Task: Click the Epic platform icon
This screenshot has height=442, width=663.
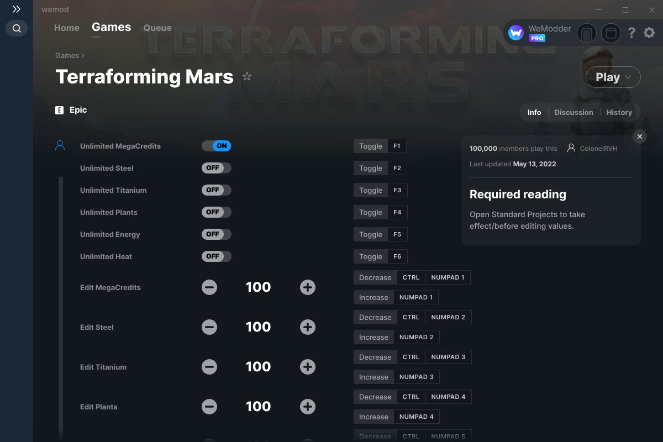Action: [x=60, y=110]
